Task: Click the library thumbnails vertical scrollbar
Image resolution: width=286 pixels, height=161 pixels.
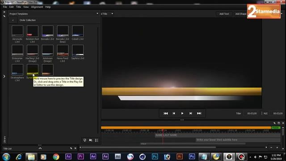Action: tap(98, 80)
